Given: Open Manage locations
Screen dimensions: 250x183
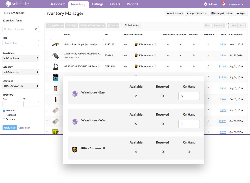Looking at the screenshot, I should tap(222, 14).
